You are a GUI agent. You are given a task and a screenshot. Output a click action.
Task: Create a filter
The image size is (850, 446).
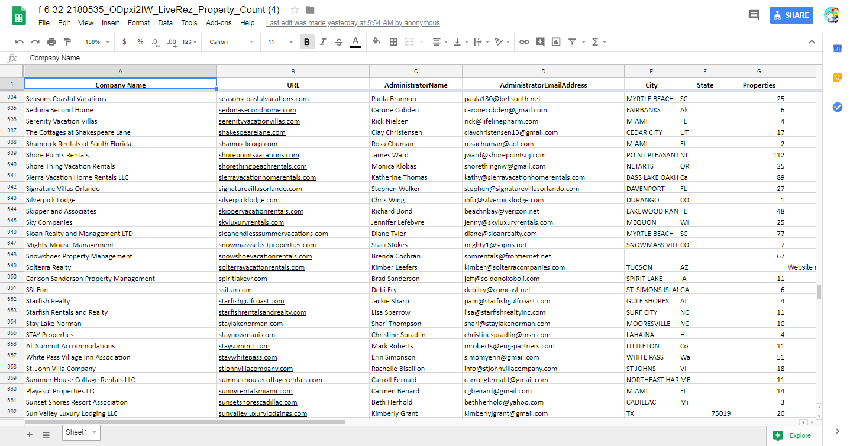point(572,42)
